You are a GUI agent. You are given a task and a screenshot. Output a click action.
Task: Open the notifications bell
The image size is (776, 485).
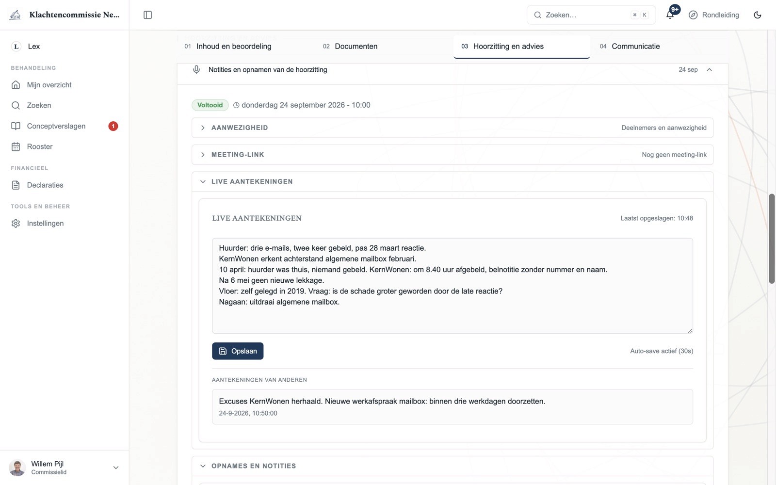pyautogui.click(x=670, y=15)
